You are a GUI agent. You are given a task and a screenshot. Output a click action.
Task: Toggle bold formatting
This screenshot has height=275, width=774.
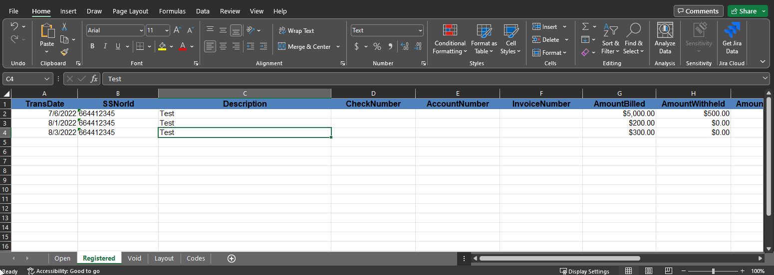(x=92, y=46)
